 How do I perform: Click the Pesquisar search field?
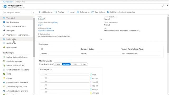click(x=17, y=13)
